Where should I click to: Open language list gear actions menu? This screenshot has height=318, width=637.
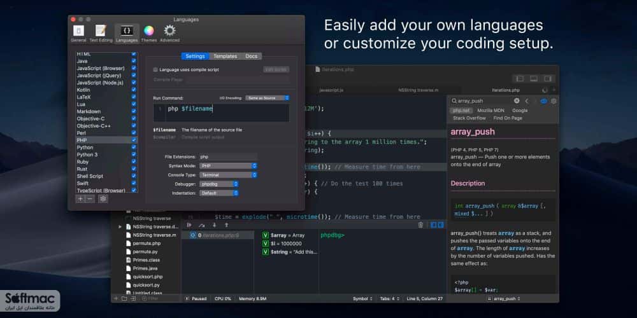103,198
